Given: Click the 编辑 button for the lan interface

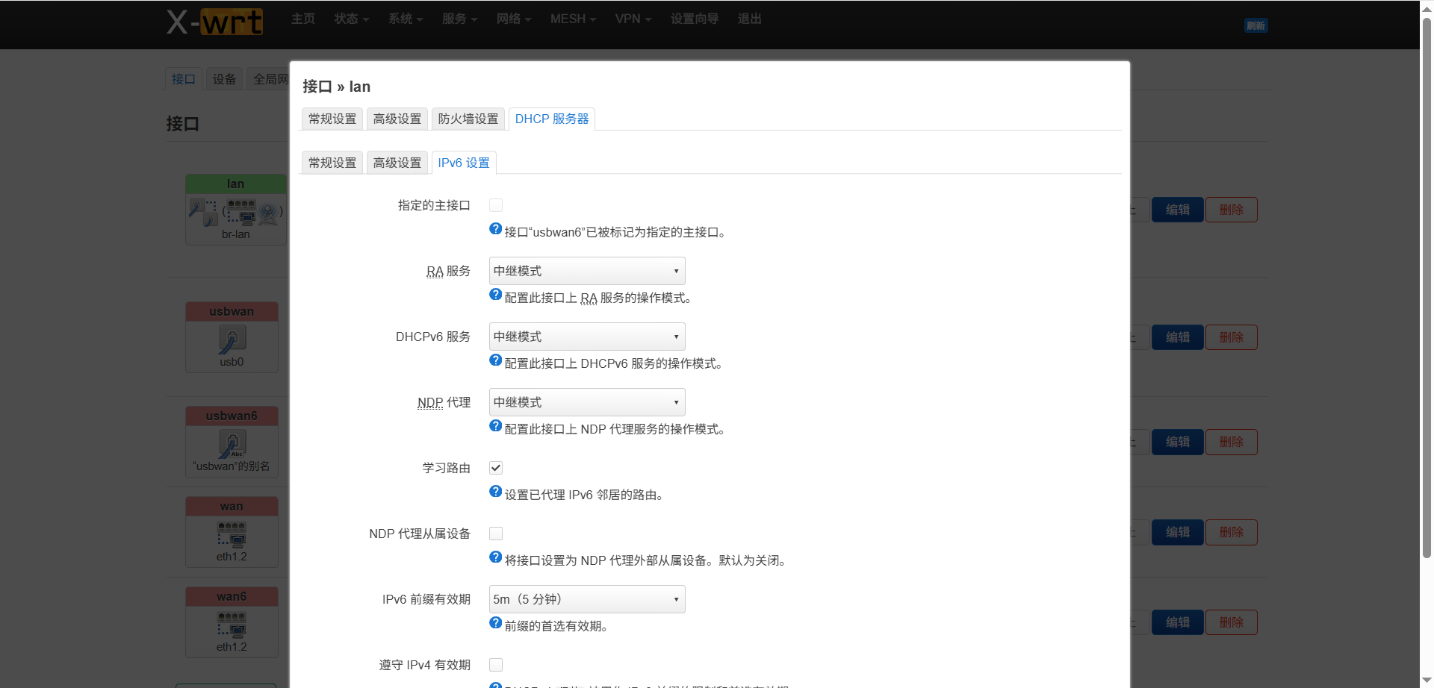Looking at the screenshot, I should [1177, 210].
